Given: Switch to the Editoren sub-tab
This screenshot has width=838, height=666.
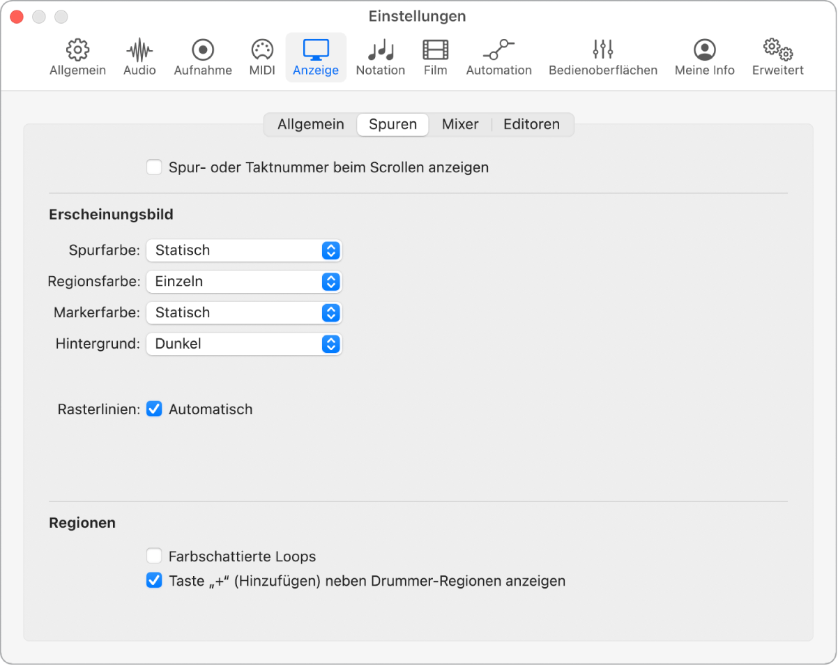Looking at the screenshot, I should point(532,124).
